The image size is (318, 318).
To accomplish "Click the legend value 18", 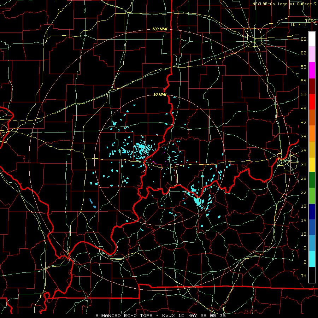I will pyautogui.click(x=304, y=206).
